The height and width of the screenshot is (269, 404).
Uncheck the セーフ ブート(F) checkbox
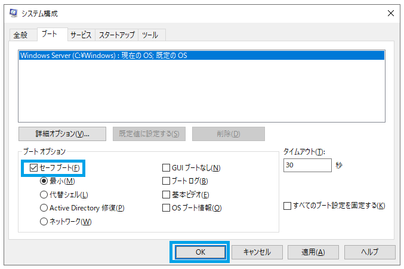point(34,168)
